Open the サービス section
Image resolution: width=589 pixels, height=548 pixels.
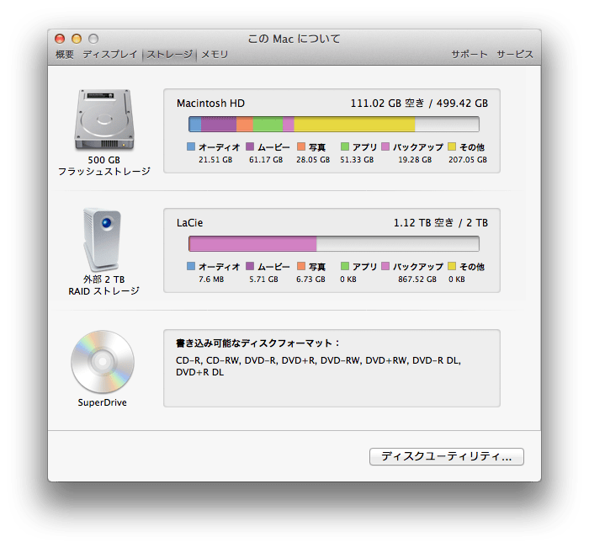coord(515,55)
